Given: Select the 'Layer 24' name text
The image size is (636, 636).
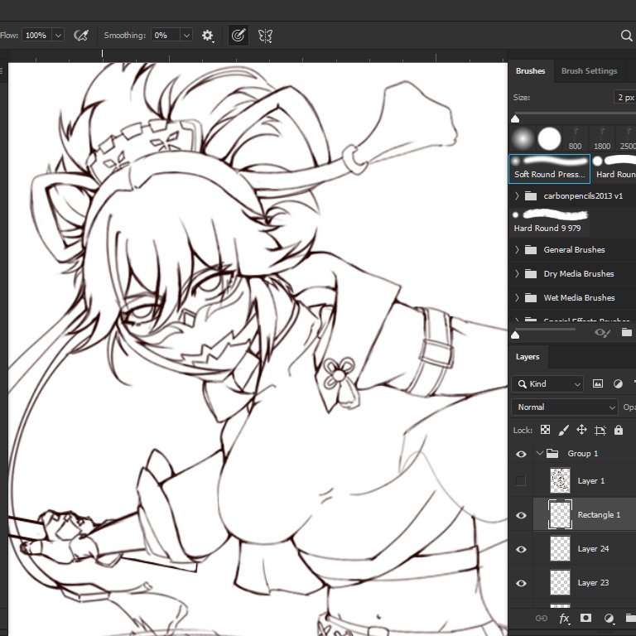Looking at the screenshot, I should click(x=593, y=549).
